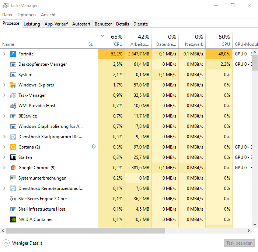The width and height of the screenshot is (258, 252).
Task: Click the Fortnite process icon
Action: coord(13,54)
